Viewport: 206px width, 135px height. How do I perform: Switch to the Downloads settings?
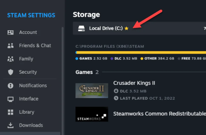point(31,125)
